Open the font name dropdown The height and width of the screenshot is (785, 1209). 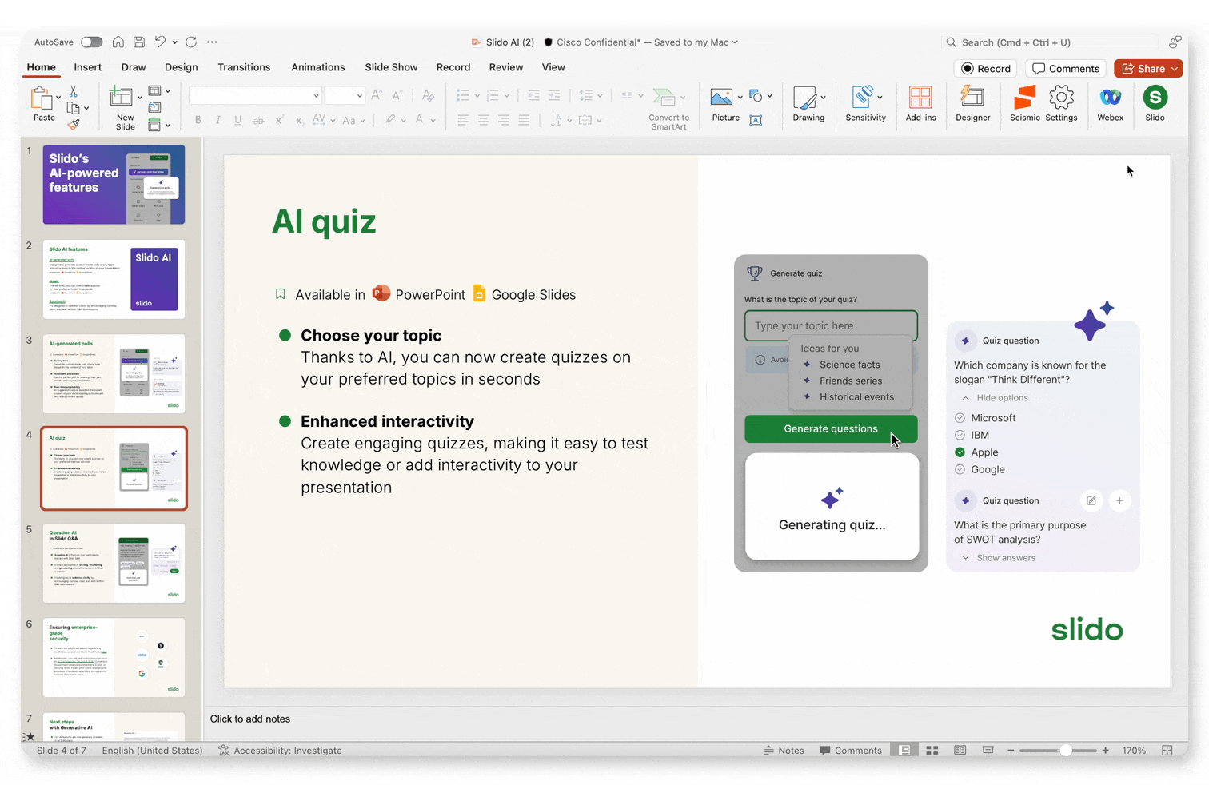point(317,96)
